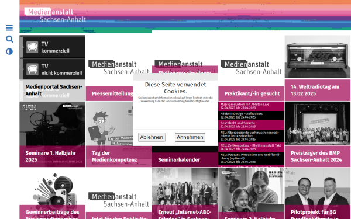This screenshot has height=219, width=351.
Task: Open Pilotprojekt für 5G Rundfunkdienste tile
Action: pos(318,212)
